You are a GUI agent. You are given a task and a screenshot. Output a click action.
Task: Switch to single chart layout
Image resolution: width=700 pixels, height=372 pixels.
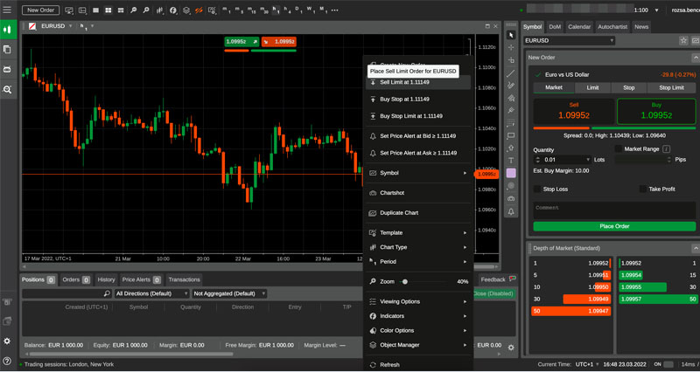(x=95, y=10)
